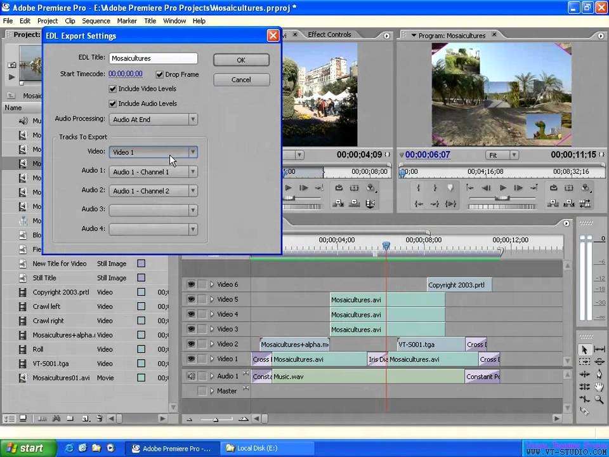
Task: Click Extract button in Program monitor
Action: (568, 203)
